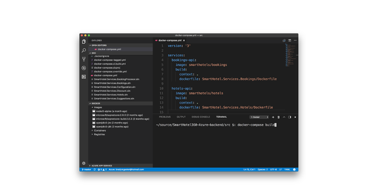
Task: Click the master branch in status bar
Action: coord(86,169)
